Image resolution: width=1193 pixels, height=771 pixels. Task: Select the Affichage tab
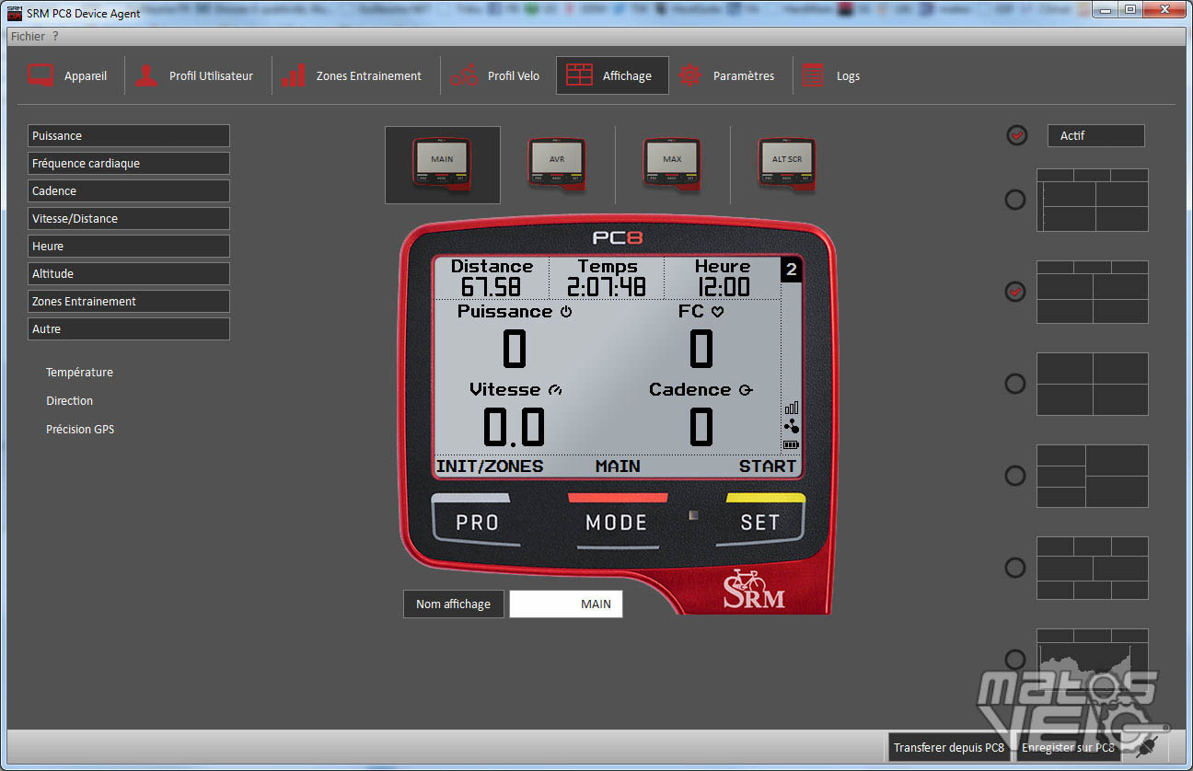[x=612, y=75]
